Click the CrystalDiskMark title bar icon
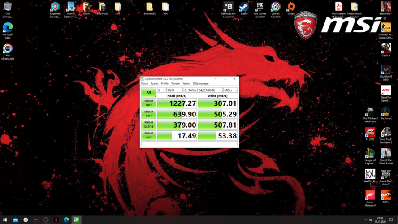Screen dimensions: 398x224 click(x=142, y=79)
